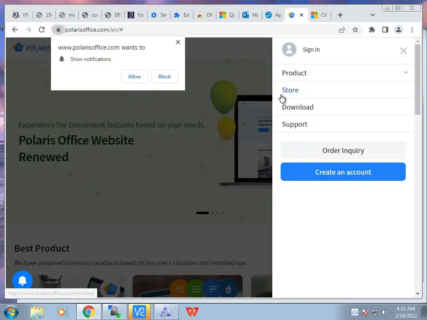Click the Polaris Office logo
Viewport: 427px width, 320px height.
tap(32, 47)
